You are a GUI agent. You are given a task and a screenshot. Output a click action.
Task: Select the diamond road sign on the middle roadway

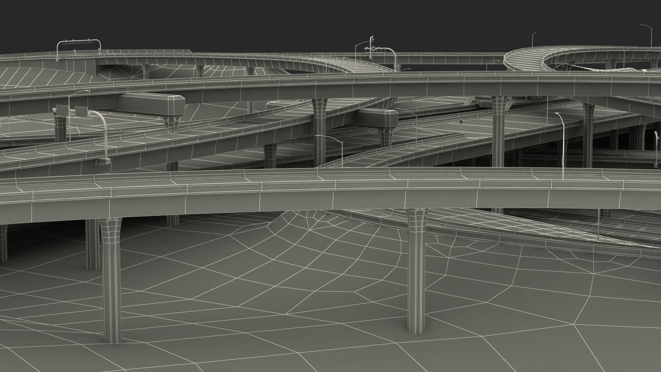tap(461, 122)
